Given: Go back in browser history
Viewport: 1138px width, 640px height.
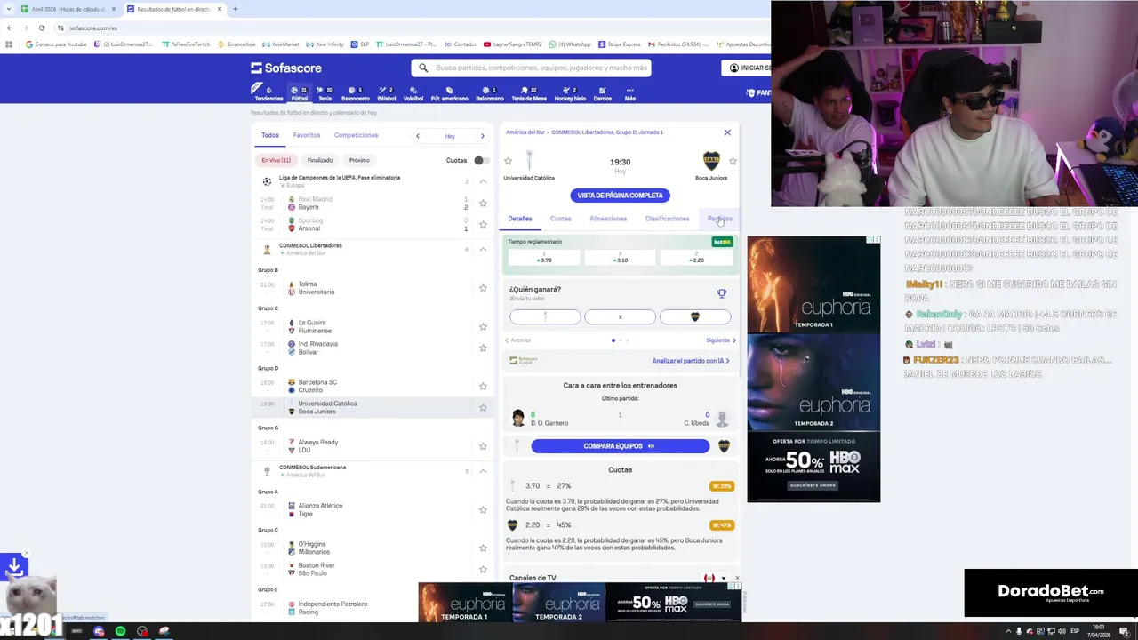Looking at the screenshot, I should (x=10, y=28).
